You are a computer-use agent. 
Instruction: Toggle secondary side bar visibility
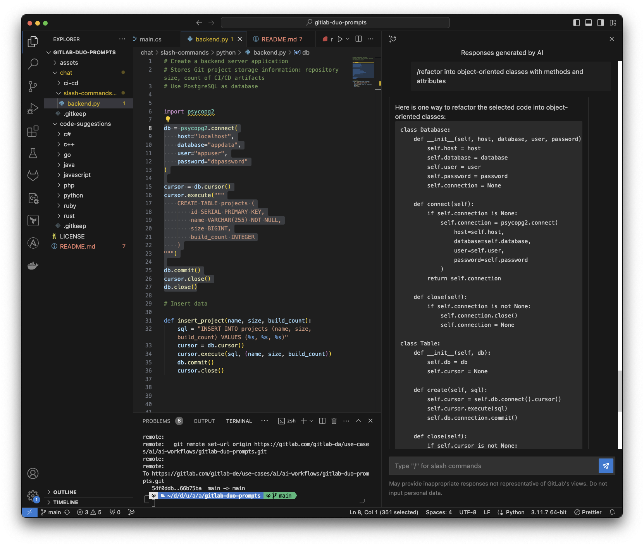(x=601, y=23)
